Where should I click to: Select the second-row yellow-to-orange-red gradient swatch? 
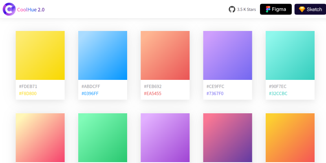[x=290, y=138]
